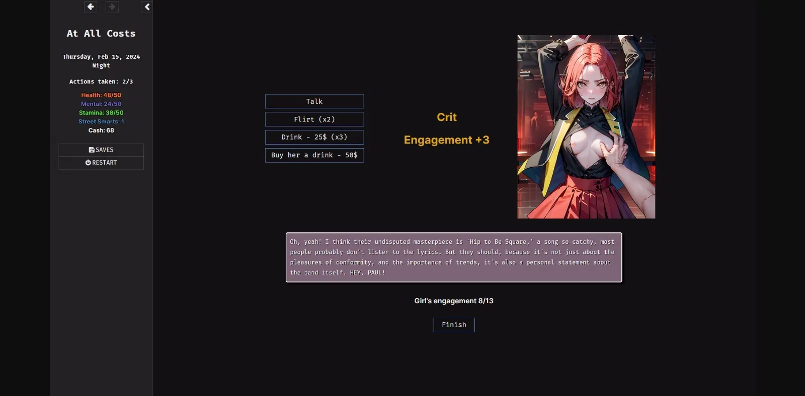The height and width of the screenshot is (396, 805).
Task: Collapse the sidebar with the chevron
Action: (147, 7)
